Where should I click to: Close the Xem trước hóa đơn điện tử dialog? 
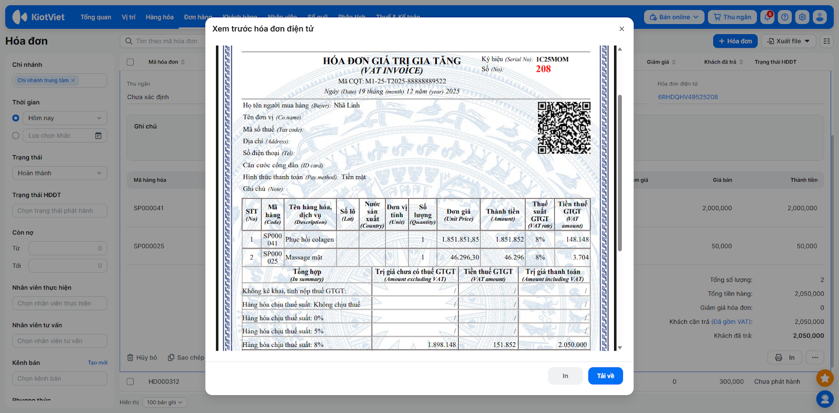tap(621, 29)
